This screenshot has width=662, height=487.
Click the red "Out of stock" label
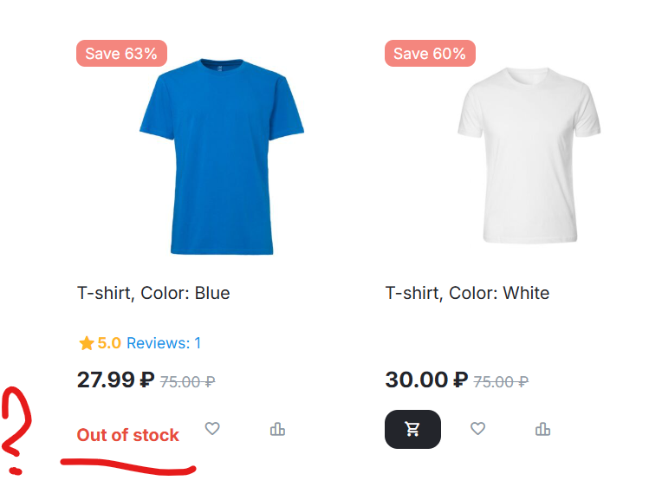(128, 435)
